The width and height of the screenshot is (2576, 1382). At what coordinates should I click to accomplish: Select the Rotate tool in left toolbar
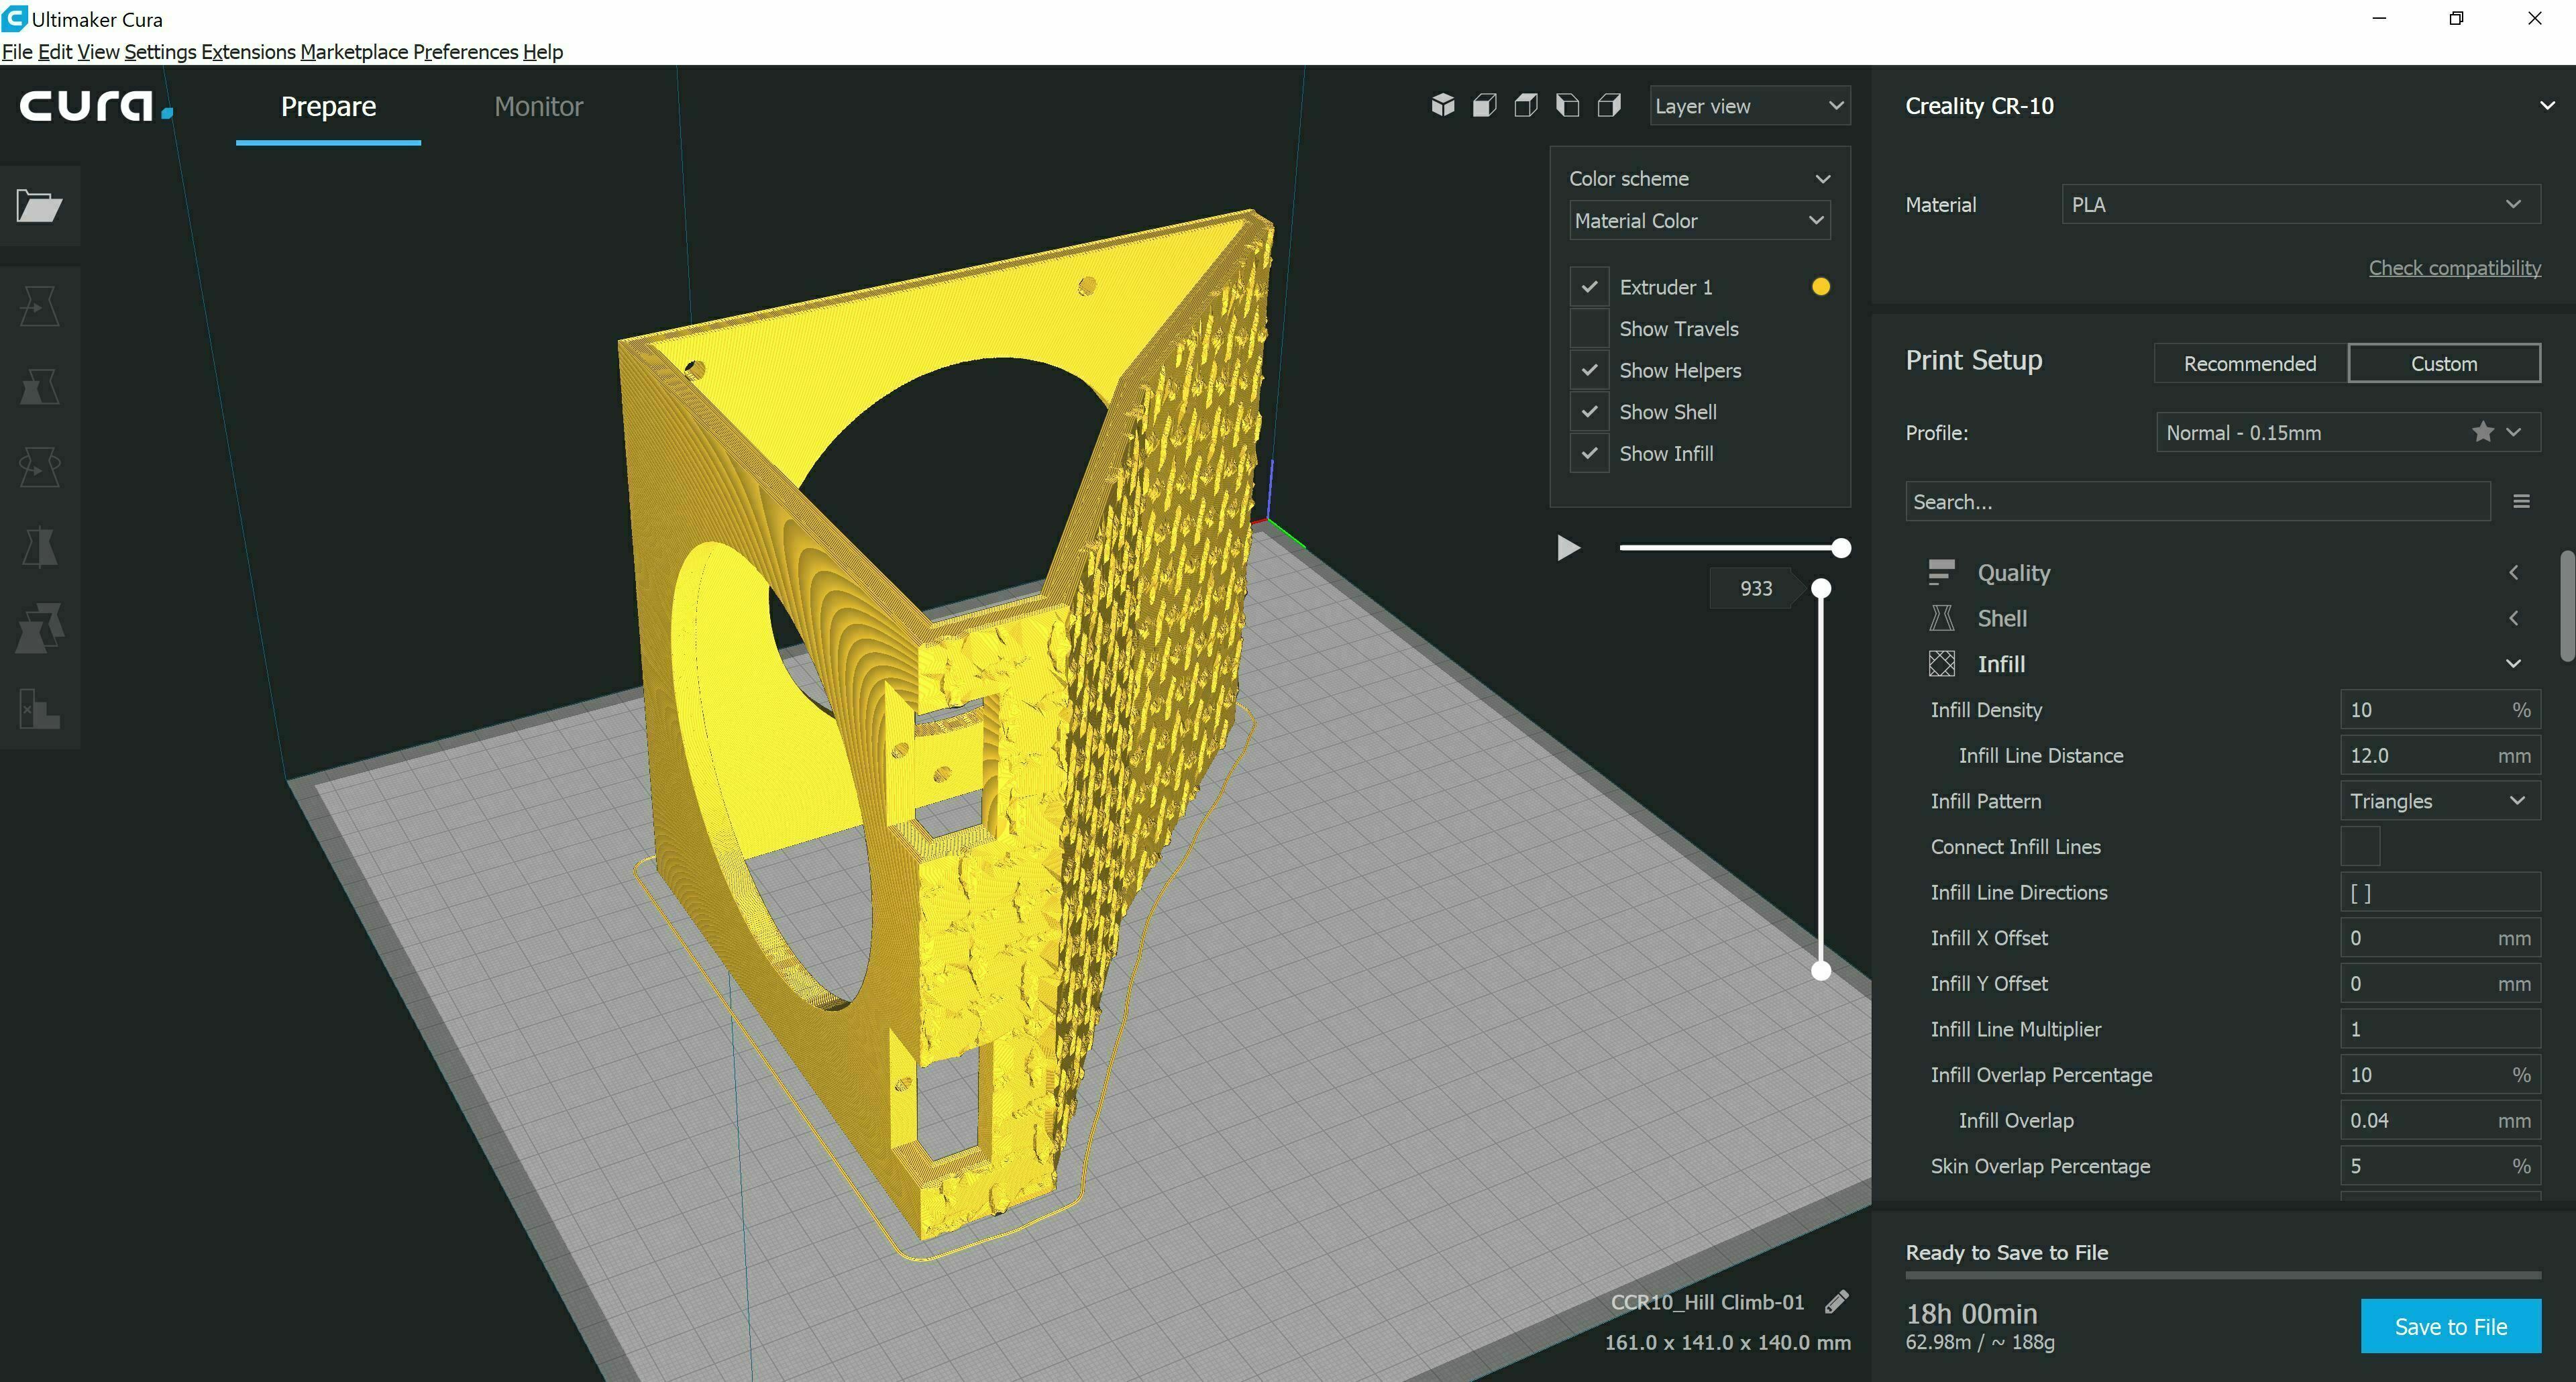point(39,467)
